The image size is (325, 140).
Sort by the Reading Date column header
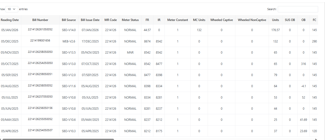(x=10, y=20)
